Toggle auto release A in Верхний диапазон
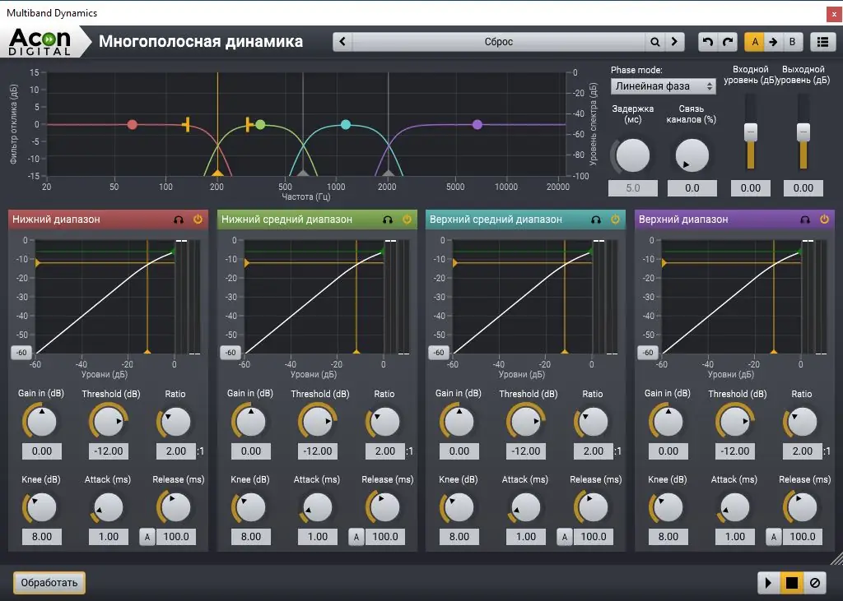 click(x=774, y=537)
